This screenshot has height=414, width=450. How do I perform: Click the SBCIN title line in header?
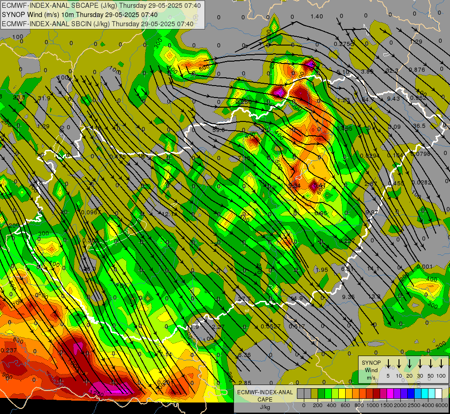pos(97,24)
